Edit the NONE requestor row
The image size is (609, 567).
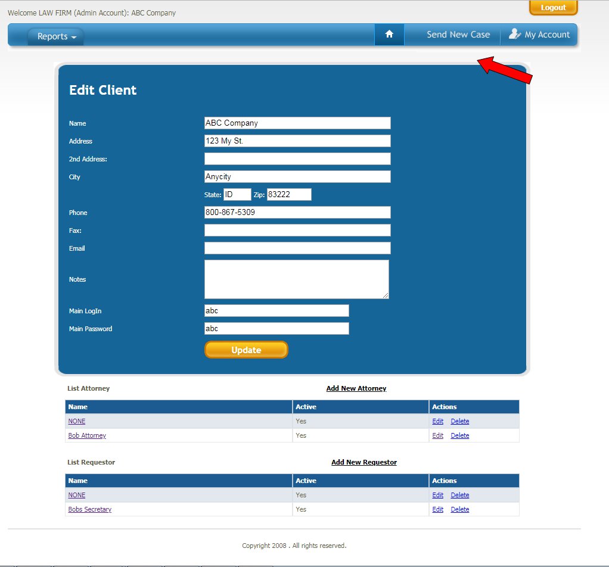click(438, 495)
